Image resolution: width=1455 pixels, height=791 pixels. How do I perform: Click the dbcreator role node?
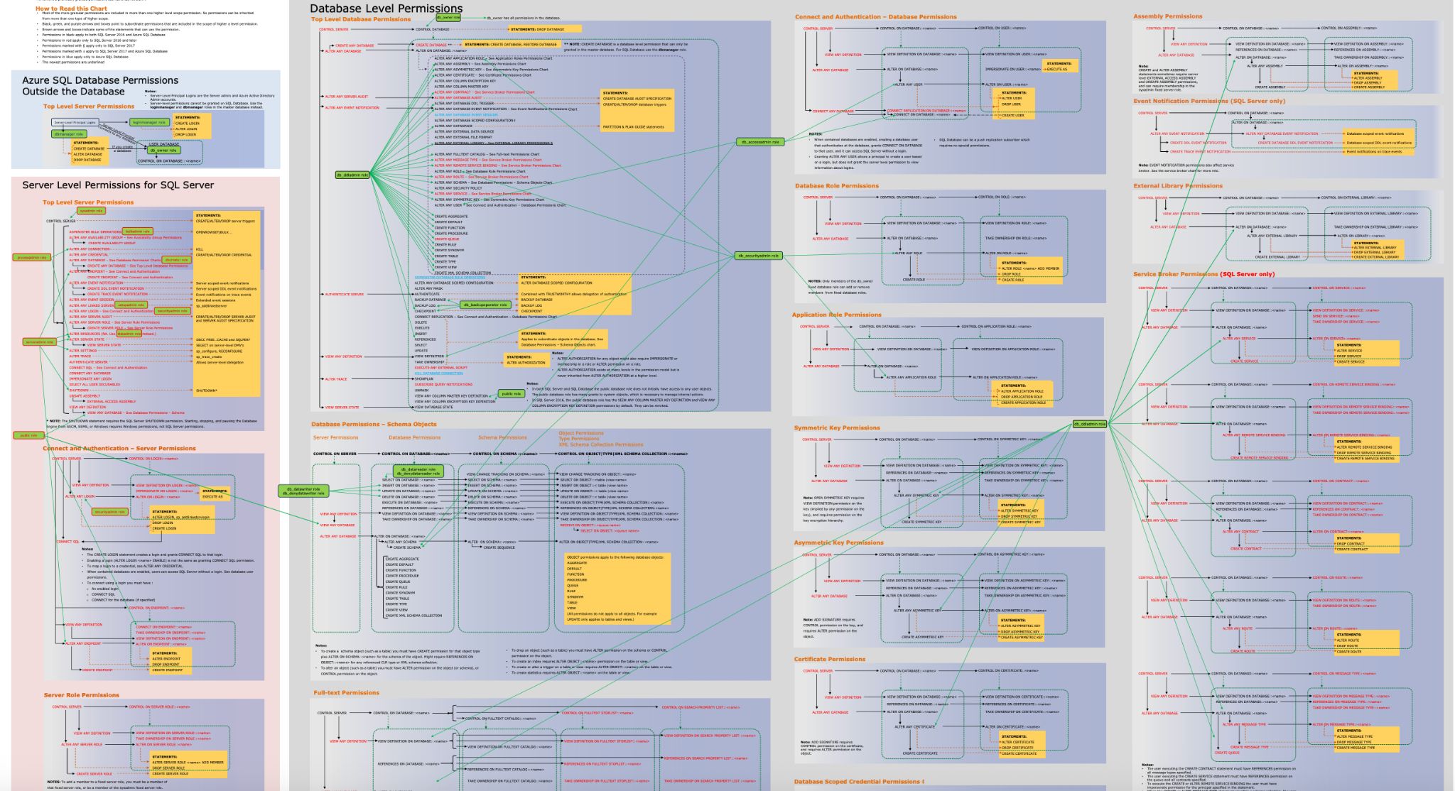point(175,260)
